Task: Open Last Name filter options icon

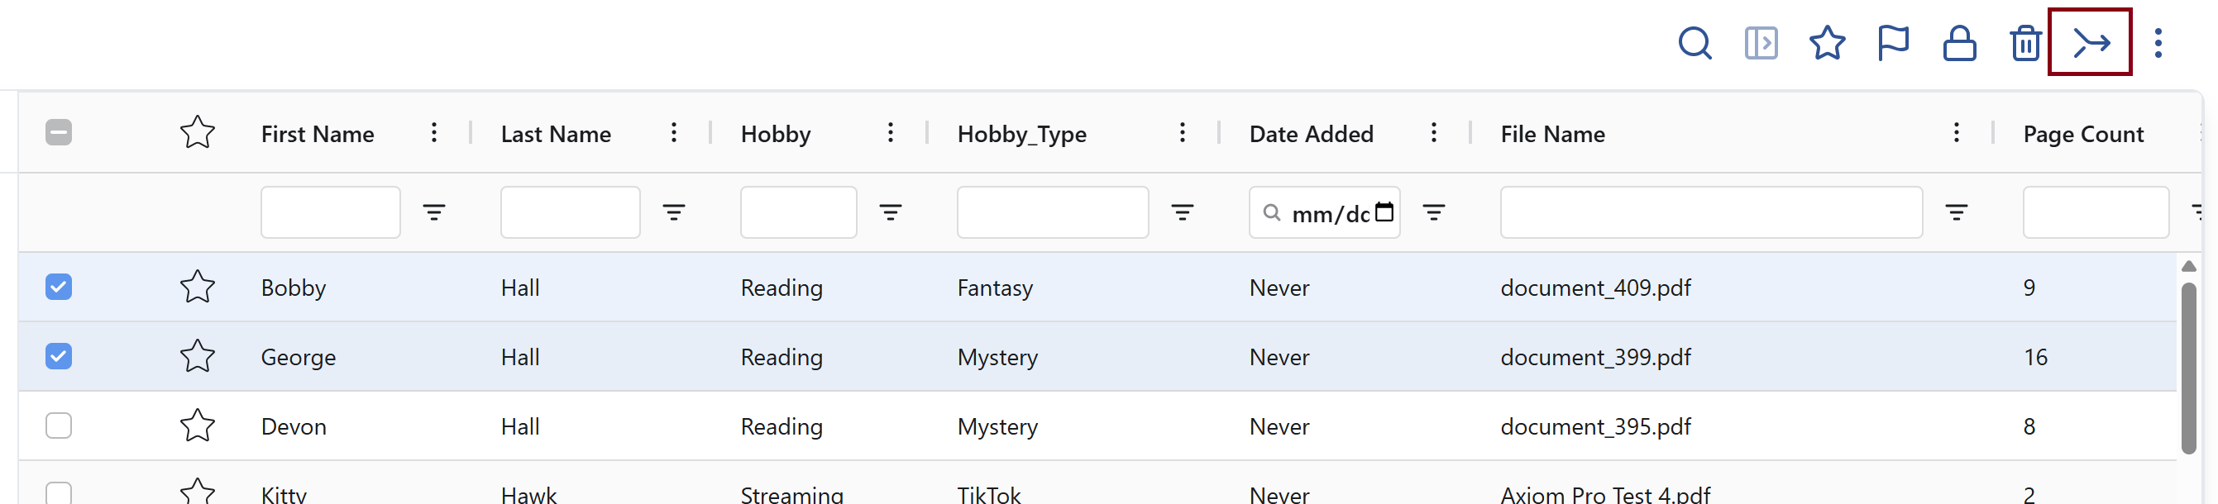Action: (673, 212)
